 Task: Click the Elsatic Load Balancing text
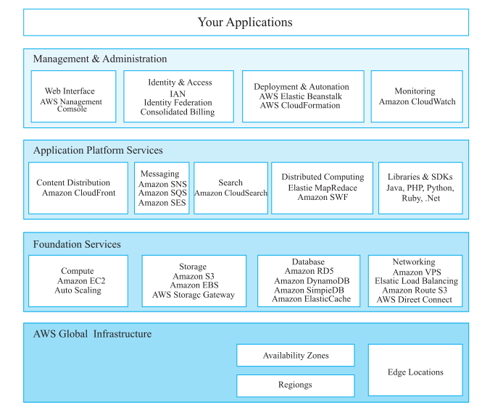click(x=416, y=281)
